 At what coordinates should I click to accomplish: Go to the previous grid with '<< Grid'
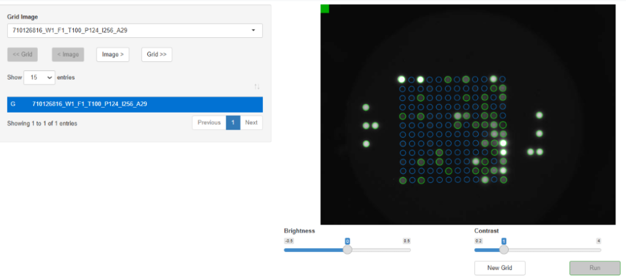pos(22,54)
